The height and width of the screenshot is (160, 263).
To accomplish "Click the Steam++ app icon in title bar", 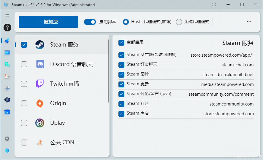I will click(6, 4).
